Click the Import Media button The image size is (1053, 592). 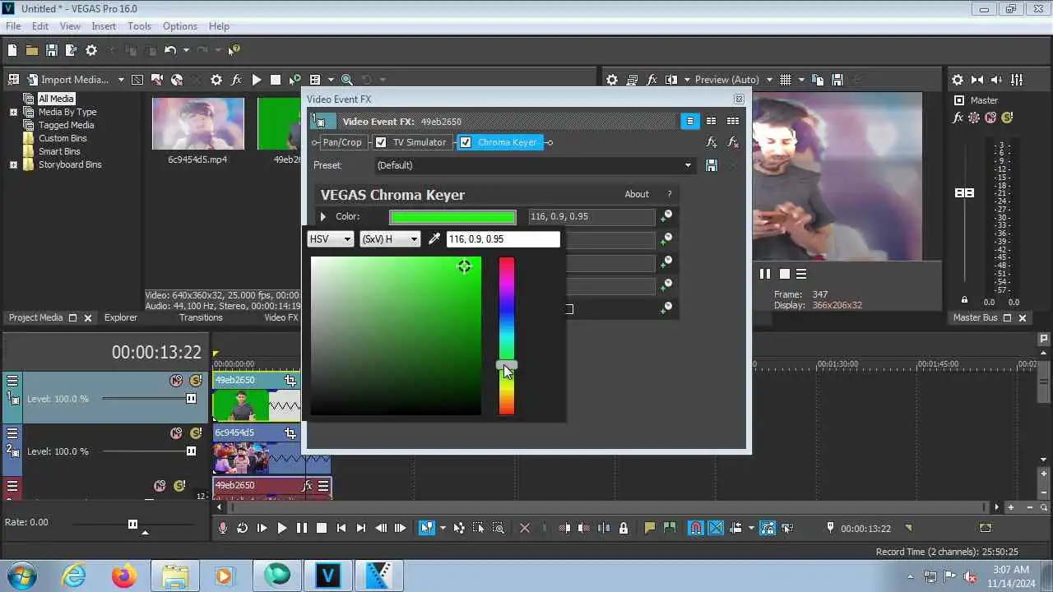point(67,80)
